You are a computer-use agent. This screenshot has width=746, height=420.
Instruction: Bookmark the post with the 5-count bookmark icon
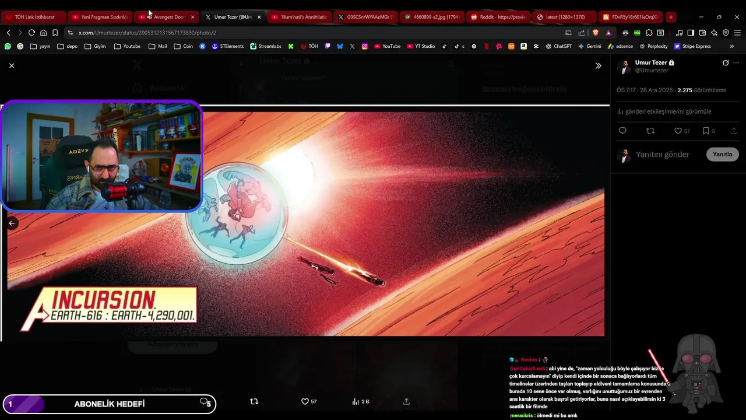[709, 131]
